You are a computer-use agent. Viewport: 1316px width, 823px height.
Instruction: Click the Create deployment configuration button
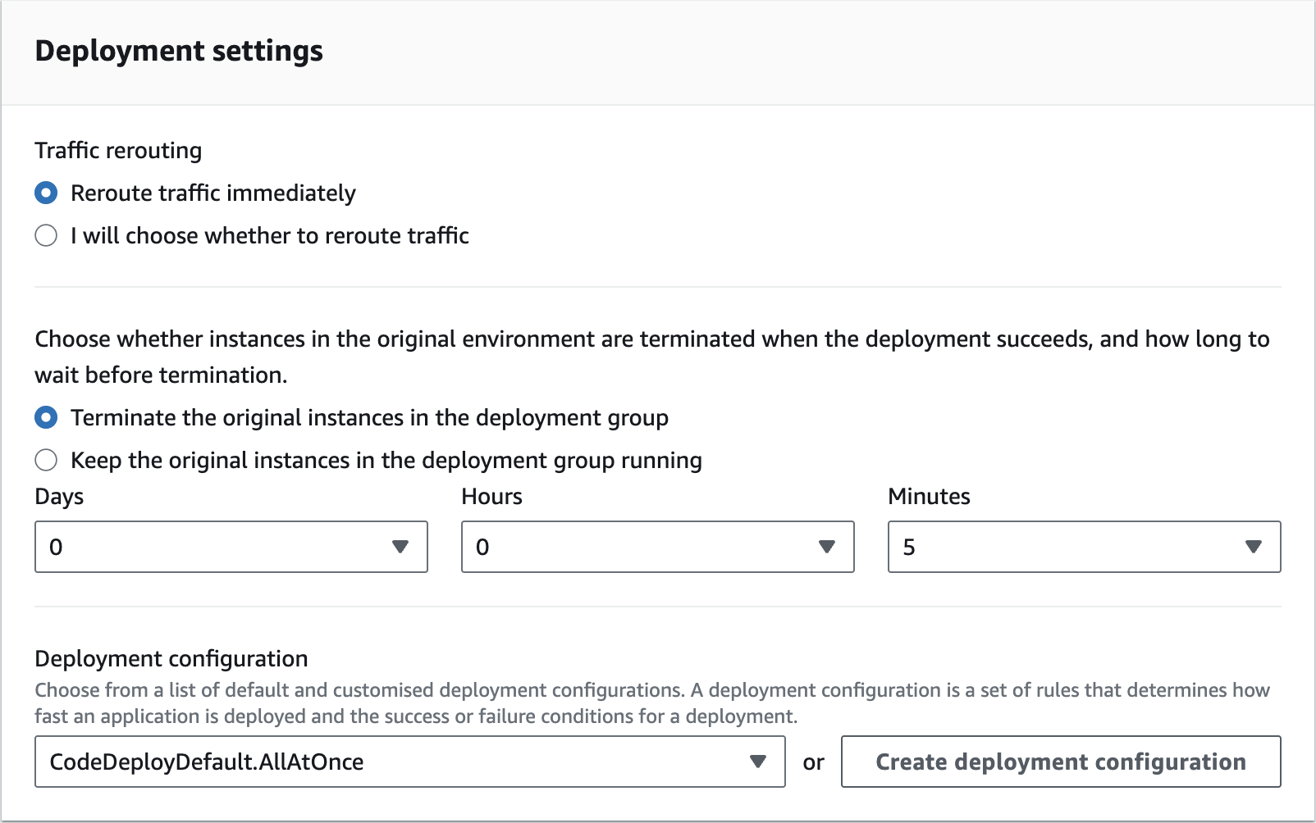pyautogui.click(x=1061, y=762)
